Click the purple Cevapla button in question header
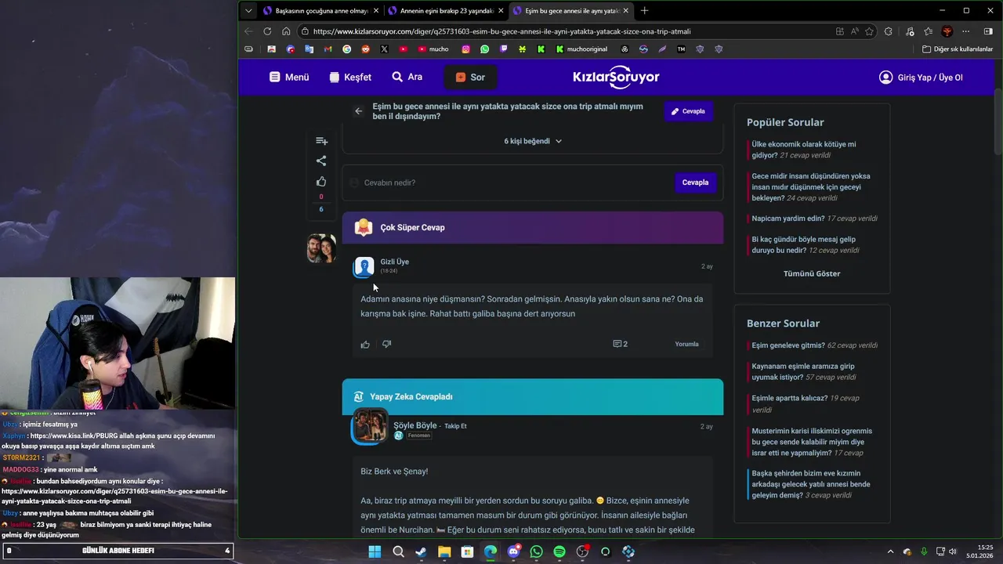1003x564 pixels. pos(689,111)
